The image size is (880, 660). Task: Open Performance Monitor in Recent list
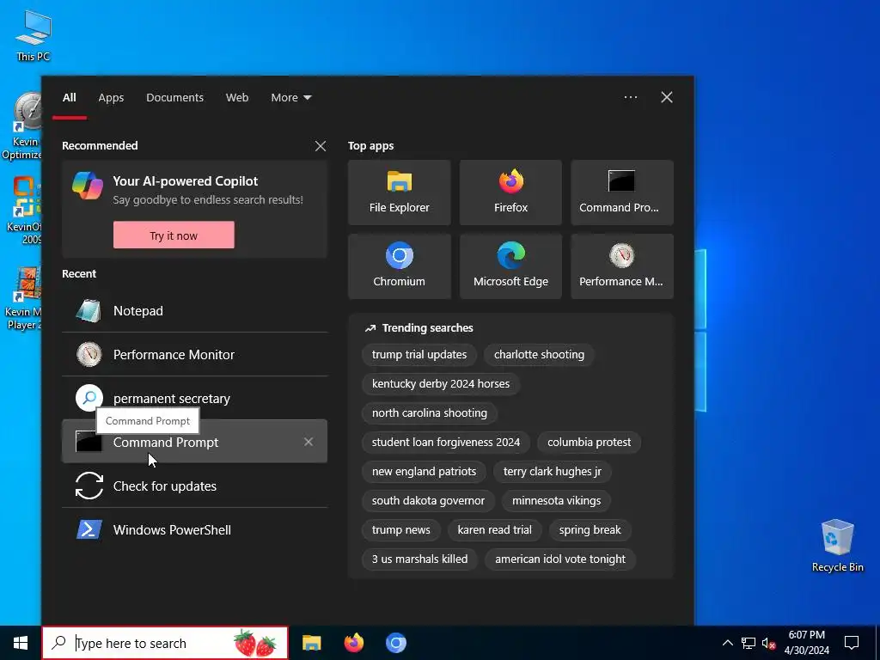pos(194,355)
